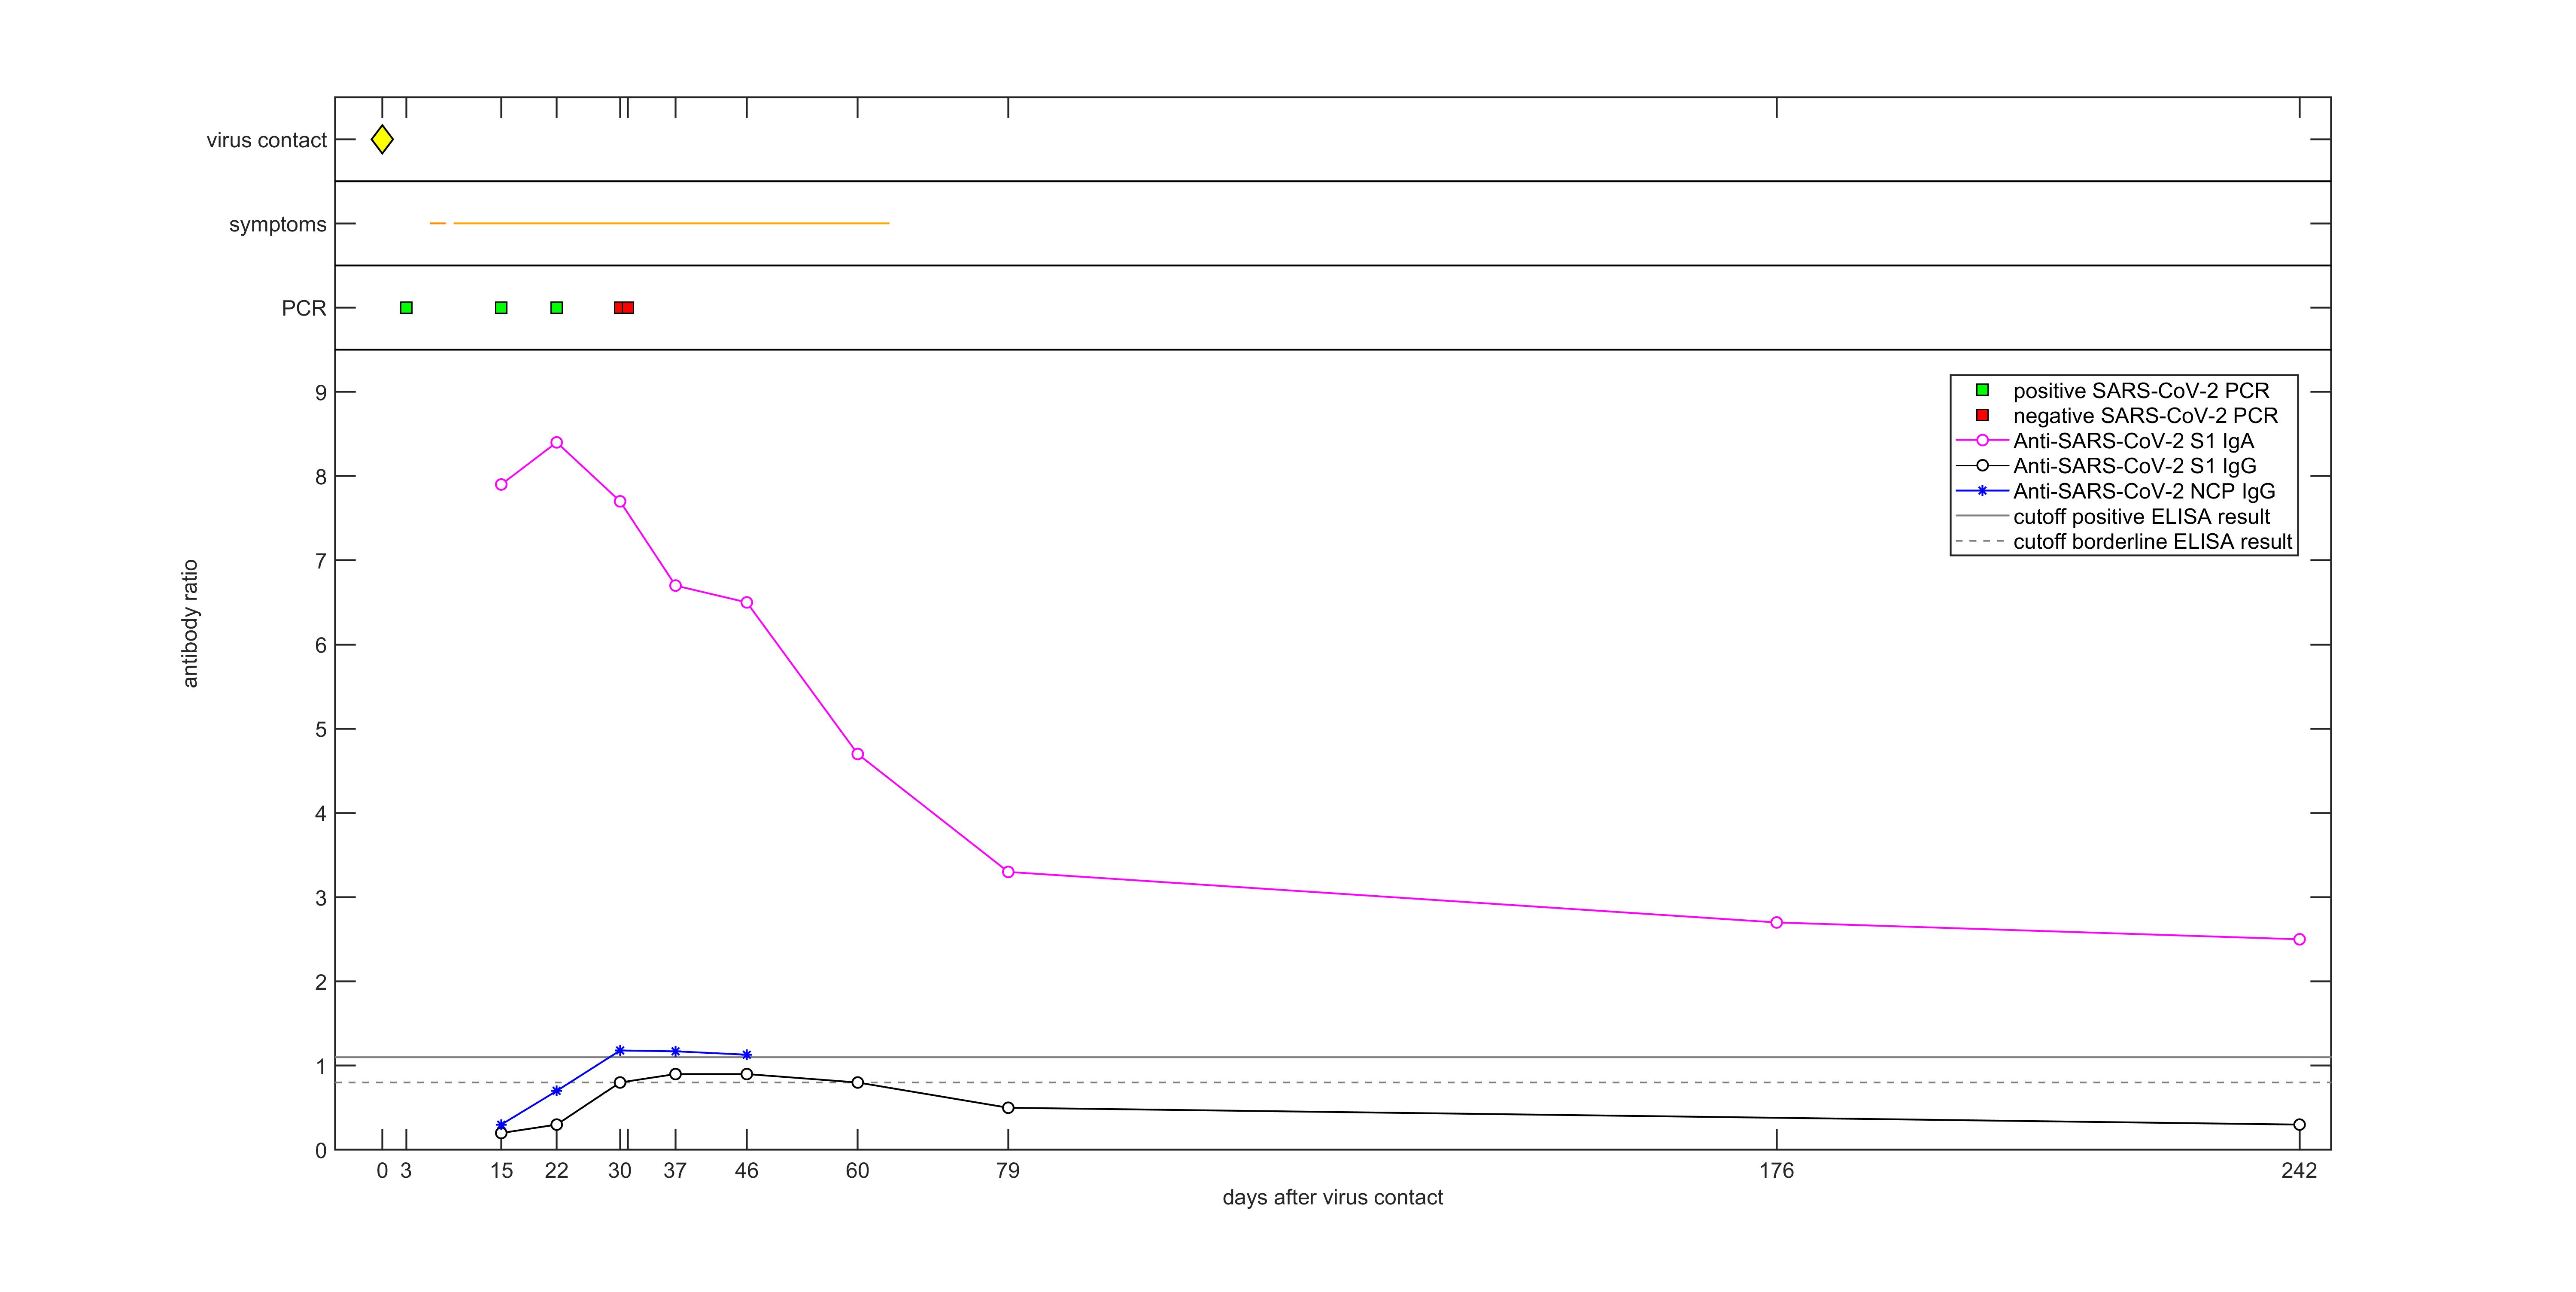Click the green PCR square at day 15
Image resolution: width=2576 pixels, height=1292 pixels.
501,308
